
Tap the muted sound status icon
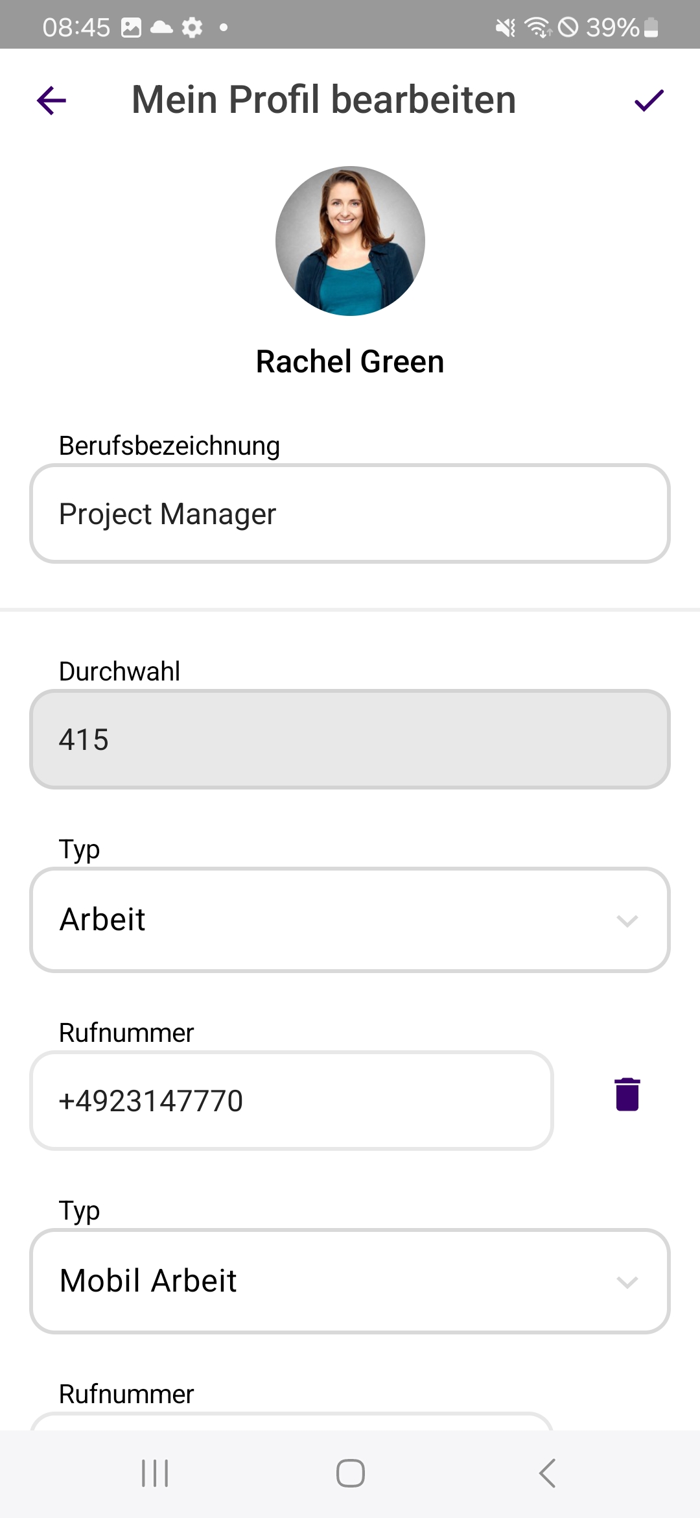pos(505,27)
